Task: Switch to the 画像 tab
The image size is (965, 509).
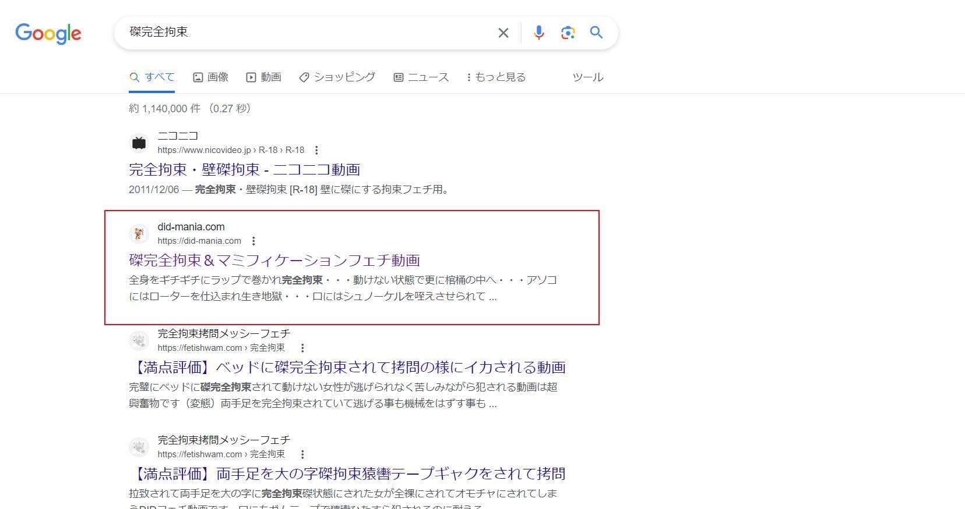Action: [211, 77]
